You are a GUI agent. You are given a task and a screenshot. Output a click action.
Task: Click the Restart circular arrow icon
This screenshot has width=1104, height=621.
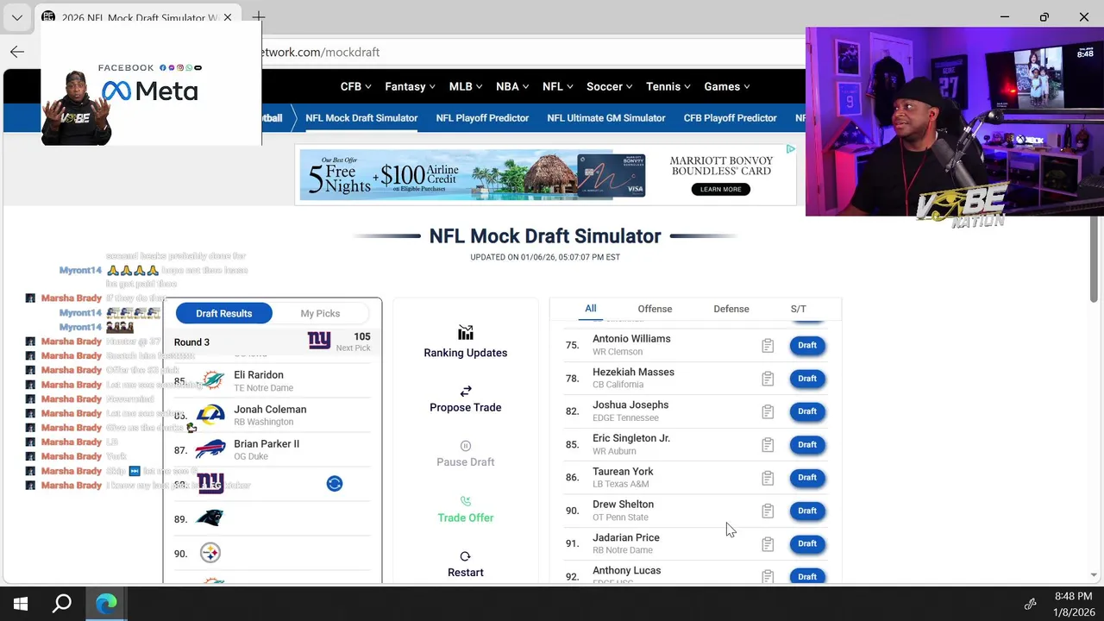point(466,556)
